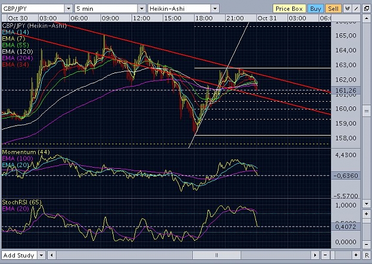Zoom out time axis with bottom minus
This screenshot has height=264, width=372.
[x=326, y=255]
